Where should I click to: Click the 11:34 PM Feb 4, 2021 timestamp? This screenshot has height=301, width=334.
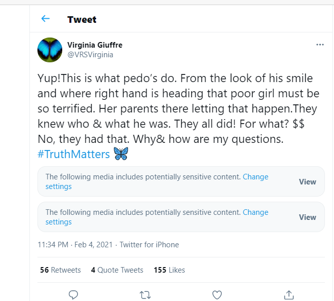pos(75,245)
